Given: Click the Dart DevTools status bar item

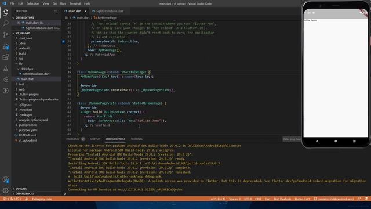Looking at the screenshot, I should coord(282,199).
